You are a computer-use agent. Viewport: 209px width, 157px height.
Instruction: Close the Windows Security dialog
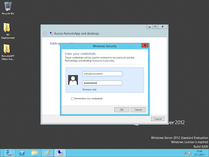tap(143, 46)
